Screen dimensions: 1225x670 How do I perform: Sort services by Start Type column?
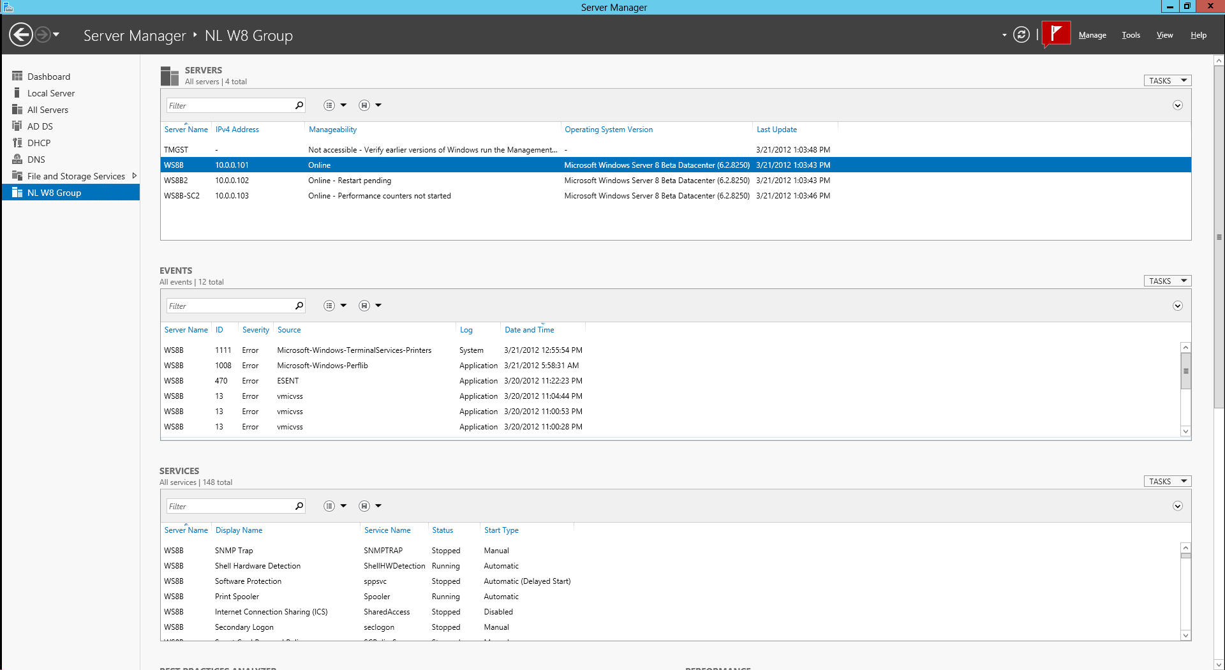pyautogui.click(x=501, y=530)
